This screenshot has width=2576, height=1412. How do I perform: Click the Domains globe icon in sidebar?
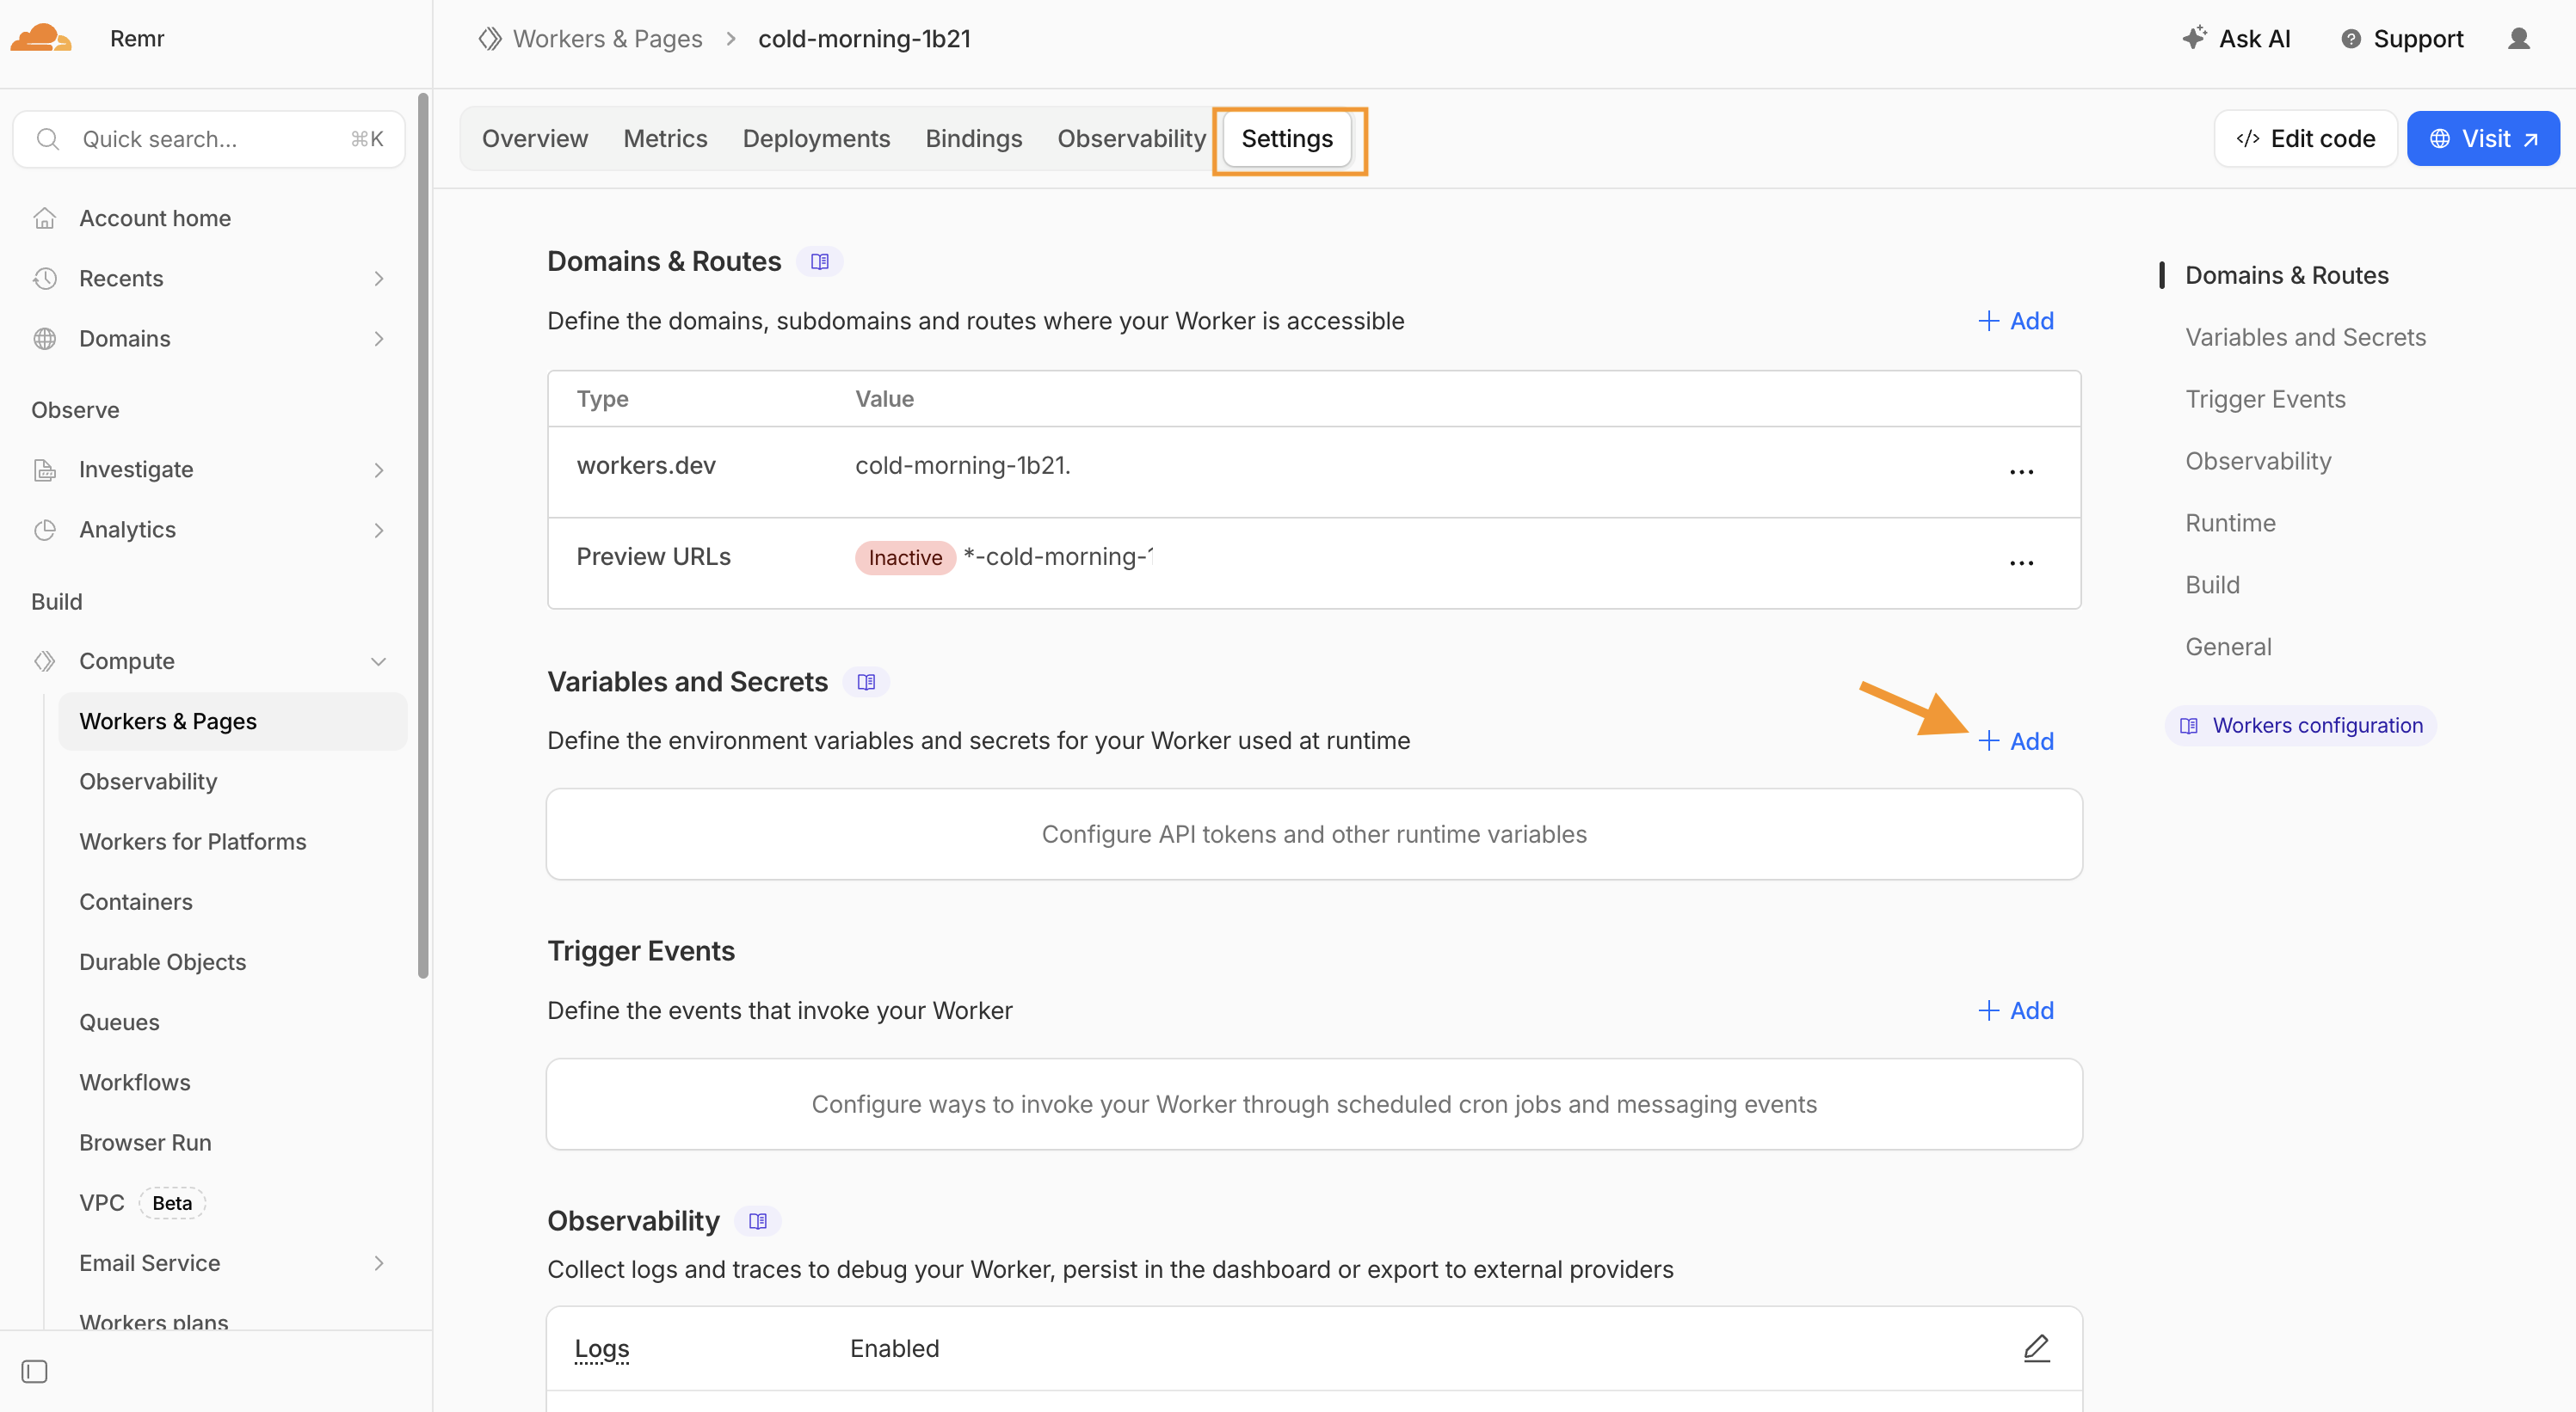point(45,339)
